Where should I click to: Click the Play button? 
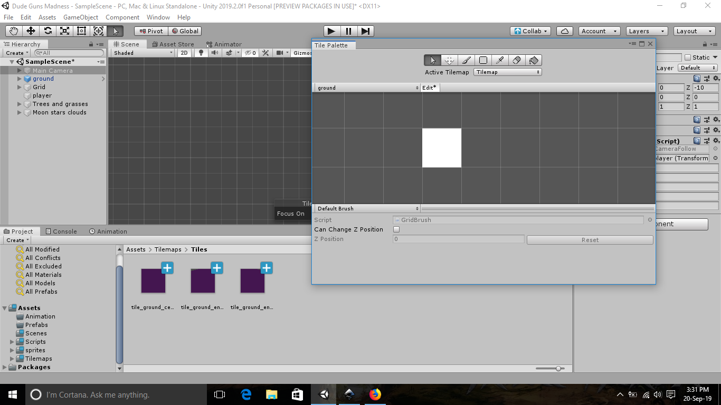pos(331,31)
